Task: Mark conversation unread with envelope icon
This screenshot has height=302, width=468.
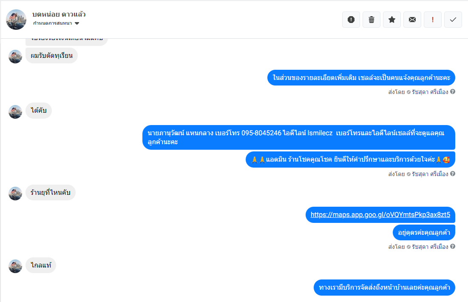Action: (412, 20)
